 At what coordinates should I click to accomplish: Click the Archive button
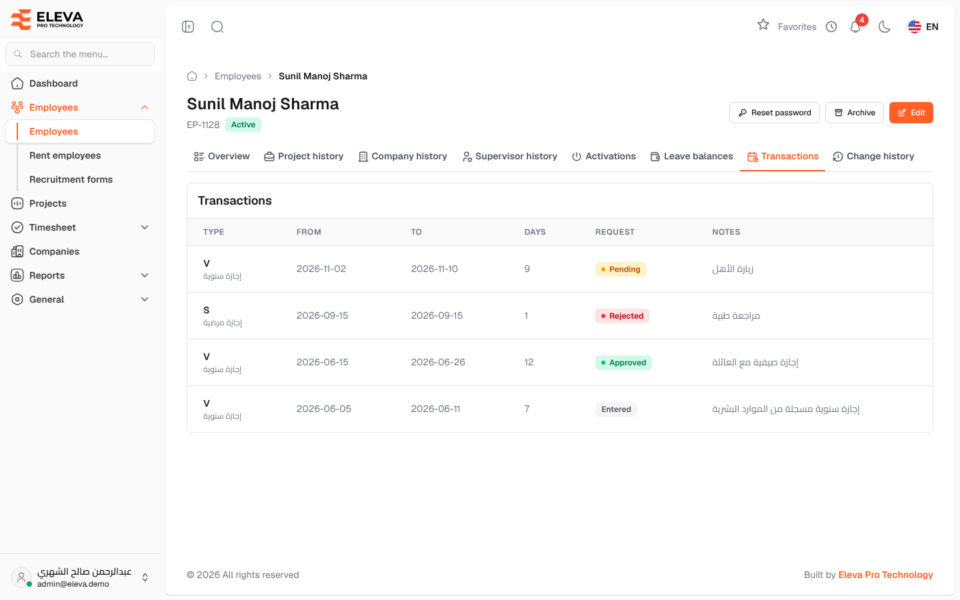coord(855,113)
